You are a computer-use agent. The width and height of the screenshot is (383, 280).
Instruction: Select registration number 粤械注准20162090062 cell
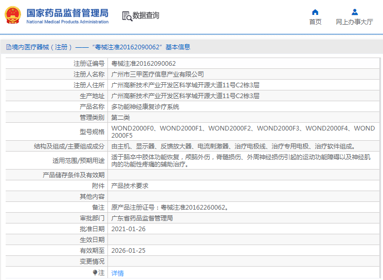click(x=143, y=64)
